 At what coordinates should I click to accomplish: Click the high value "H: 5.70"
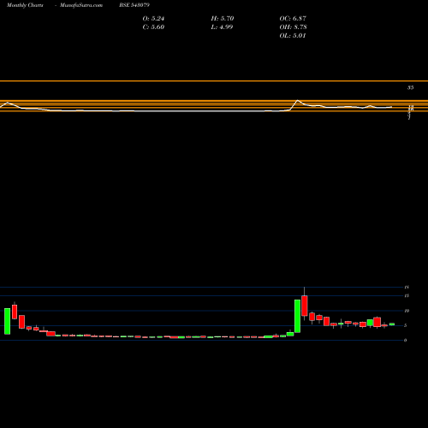click(223, 19)
